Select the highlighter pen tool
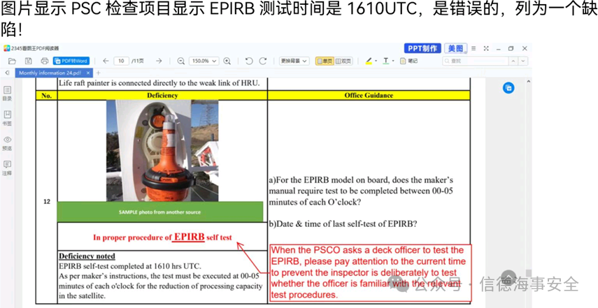 [x=369, y=61]
